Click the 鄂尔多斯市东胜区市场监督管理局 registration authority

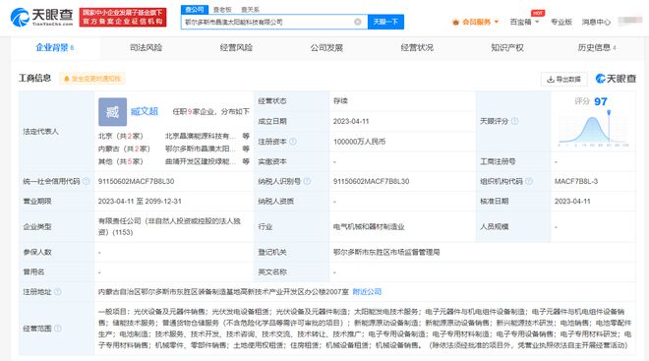coord(386,252)
